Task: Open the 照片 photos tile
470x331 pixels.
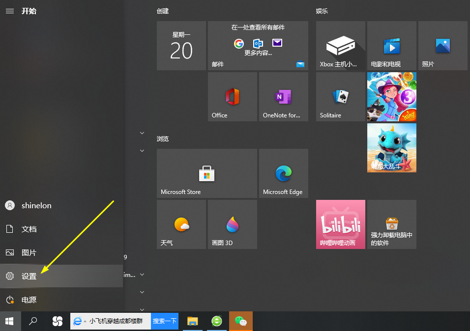Action: pyautogui.click(x=443, y=46)
